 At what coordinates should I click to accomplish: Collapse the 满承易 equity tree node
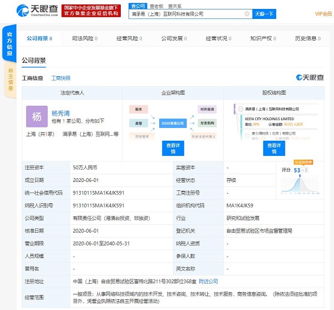pos(240,109)
